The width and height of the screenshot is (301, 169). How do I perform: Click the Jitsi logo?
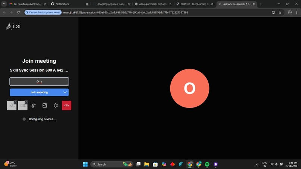tap(13, 26)
